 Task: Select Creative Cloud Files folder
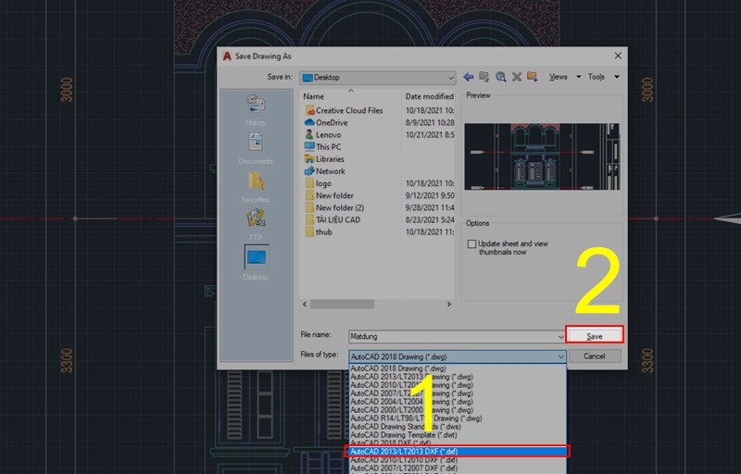click(x=344, y=110)
